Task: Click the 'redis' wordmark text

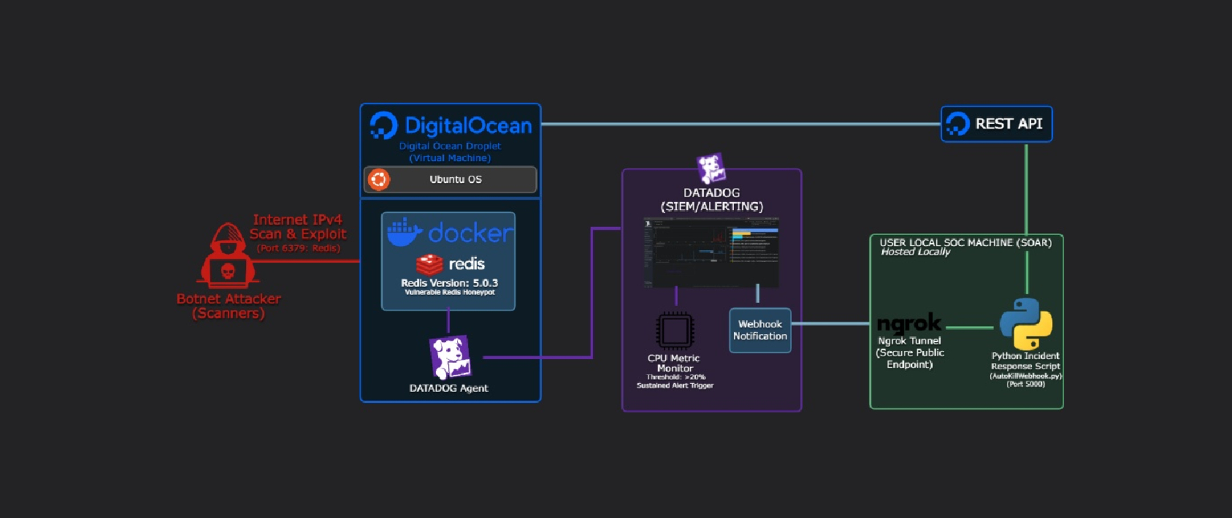Action: [x=466, y=264]
